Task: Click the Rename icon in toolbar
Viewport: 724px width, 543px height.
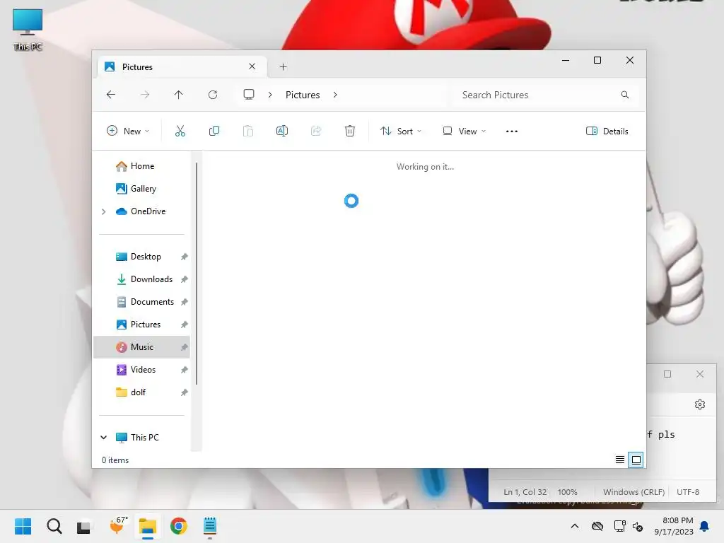Action: 282,131
